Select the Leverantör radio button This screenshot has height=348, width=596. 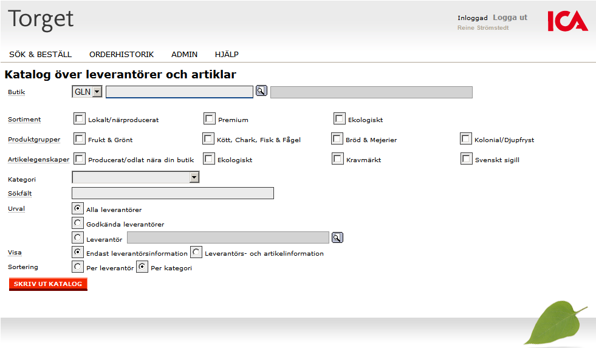coord(78,238)
